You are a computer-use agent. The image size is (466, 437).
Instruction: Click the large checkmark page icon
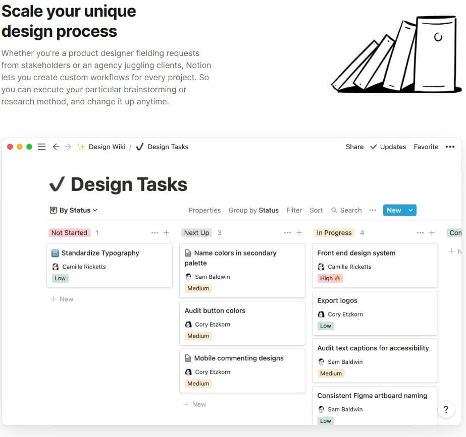click(x=57, y=184)
